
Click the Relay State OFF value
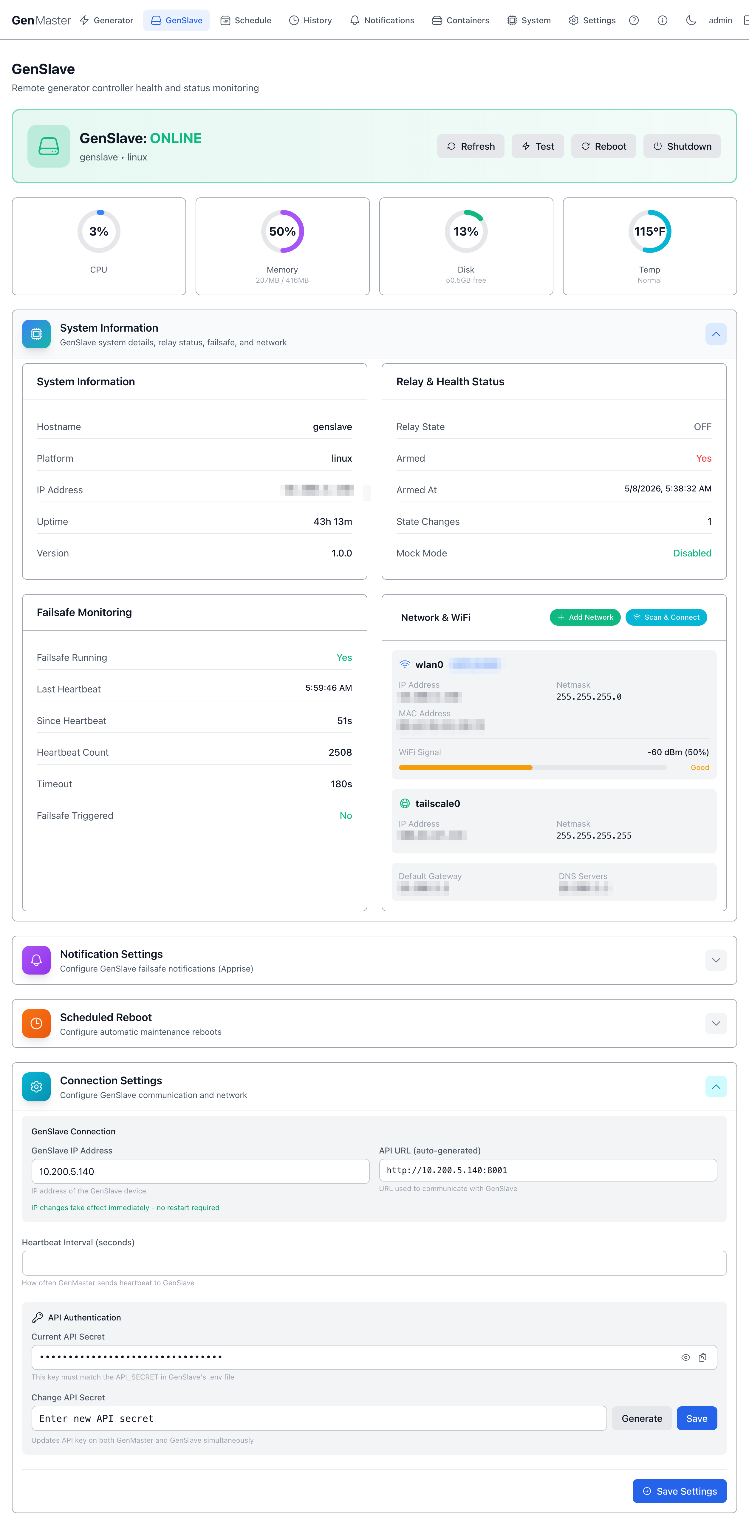point(702,427)
